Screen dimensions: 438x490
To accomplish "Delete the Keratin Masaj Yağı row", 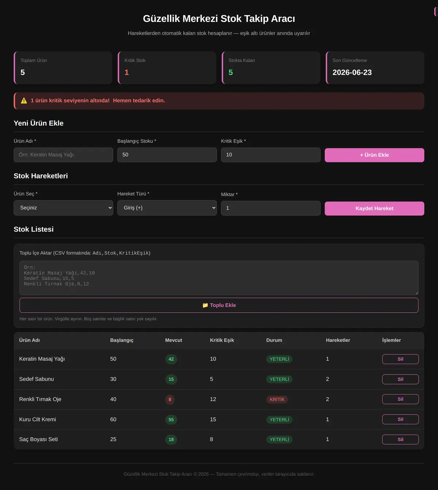I will (x=400, y=359).
